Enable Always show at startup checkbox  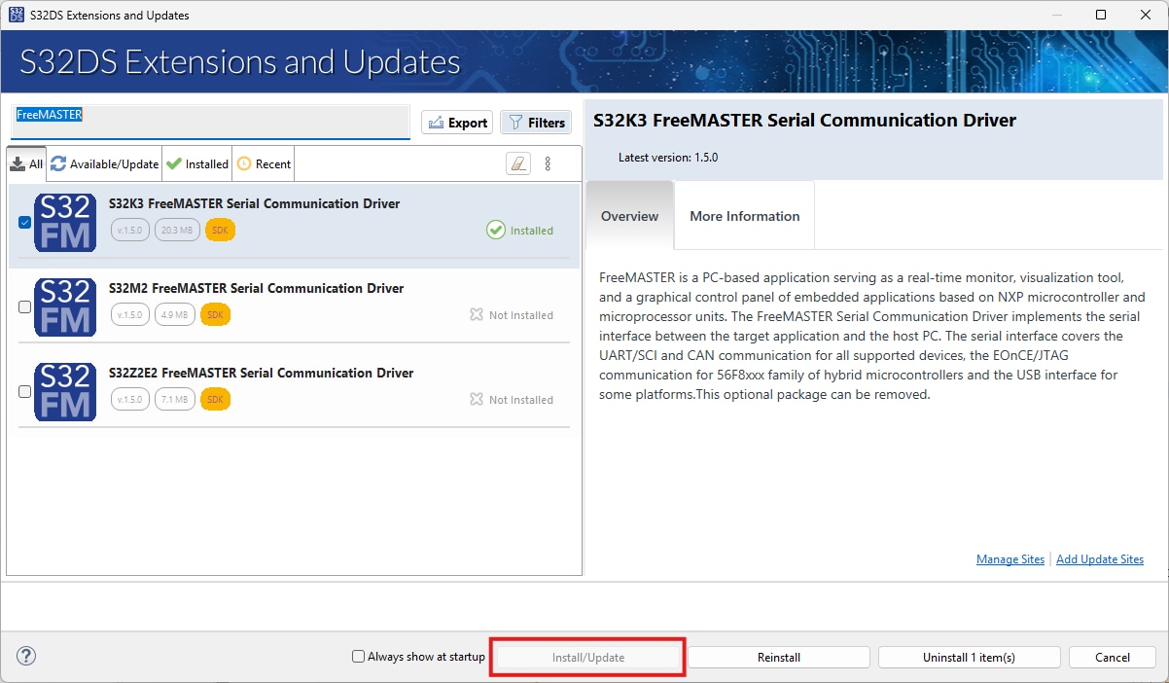(x=358, y=657)
